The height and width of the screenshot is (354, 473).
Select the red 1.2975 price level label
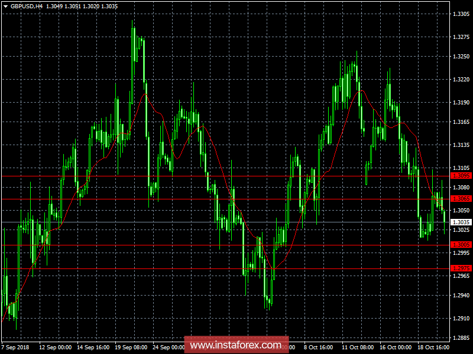coord(461,268)
